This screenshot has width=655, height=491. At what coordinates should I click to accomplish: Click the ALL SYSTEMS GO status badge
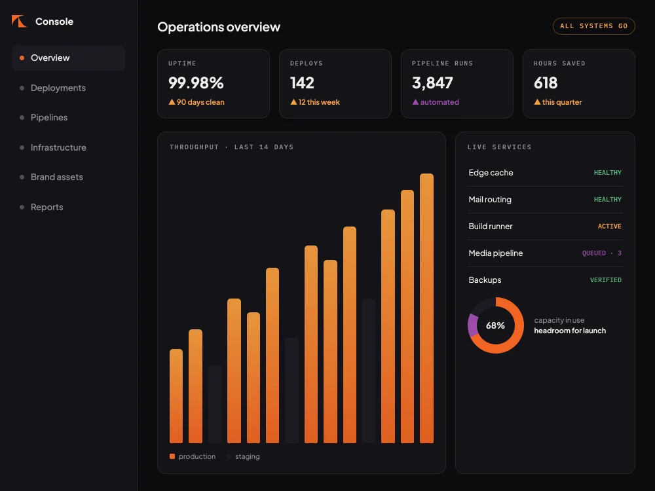point(593,26)
